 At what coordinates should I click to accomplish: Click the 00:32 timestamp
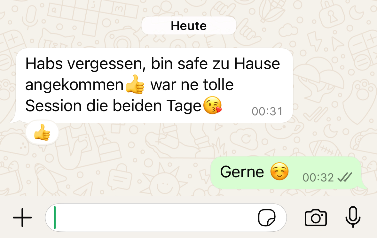point(318,178)
